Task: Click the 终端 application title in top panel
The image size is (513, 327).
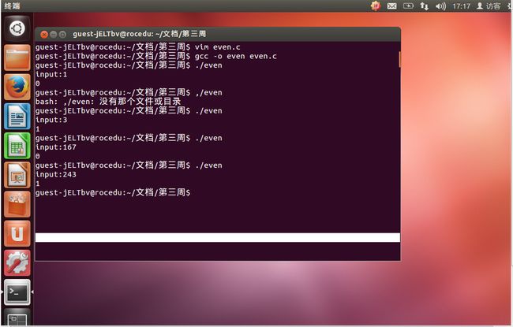Action: pos(12,6)
